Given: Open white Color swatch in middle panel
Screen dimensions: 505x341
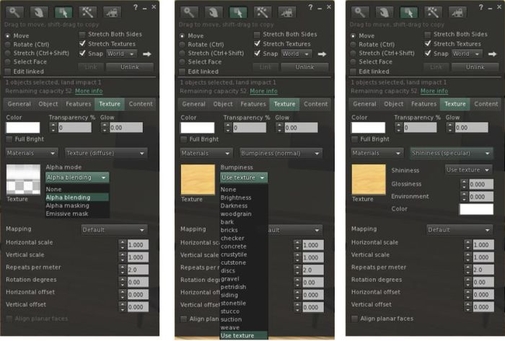Looking at the screenshot, I should pos(198,128).
